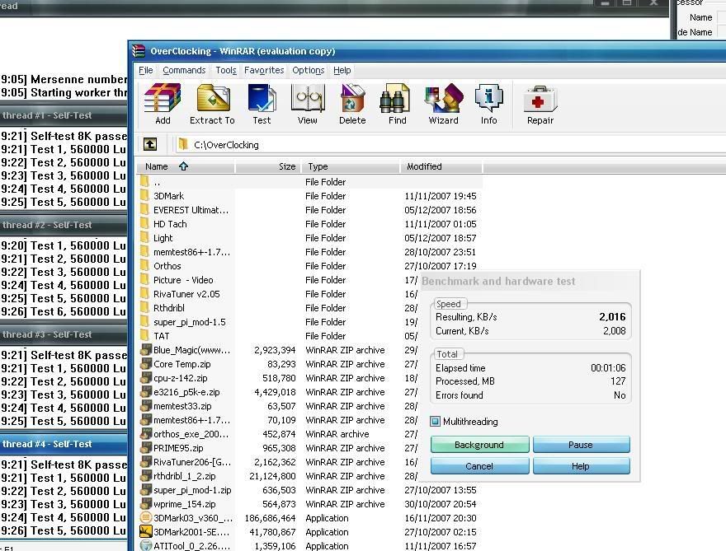The image size is (726, 551).
Task: Select the cpu-z-142.zip archive icon
Action: (146, 378)
